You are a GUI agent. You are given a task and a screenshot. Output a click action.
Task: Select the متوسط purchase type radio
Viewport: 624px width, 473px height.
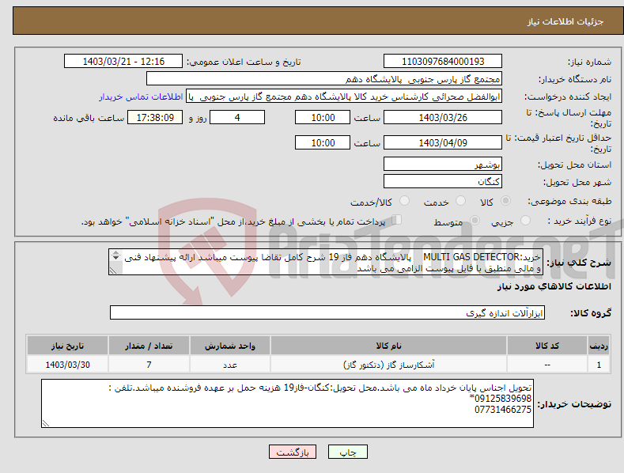[475, 220]
